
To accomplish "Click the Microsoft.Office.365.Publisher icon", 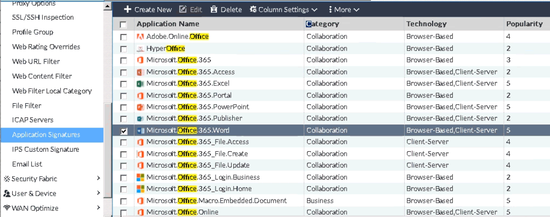I will click(x=140, y=118).
